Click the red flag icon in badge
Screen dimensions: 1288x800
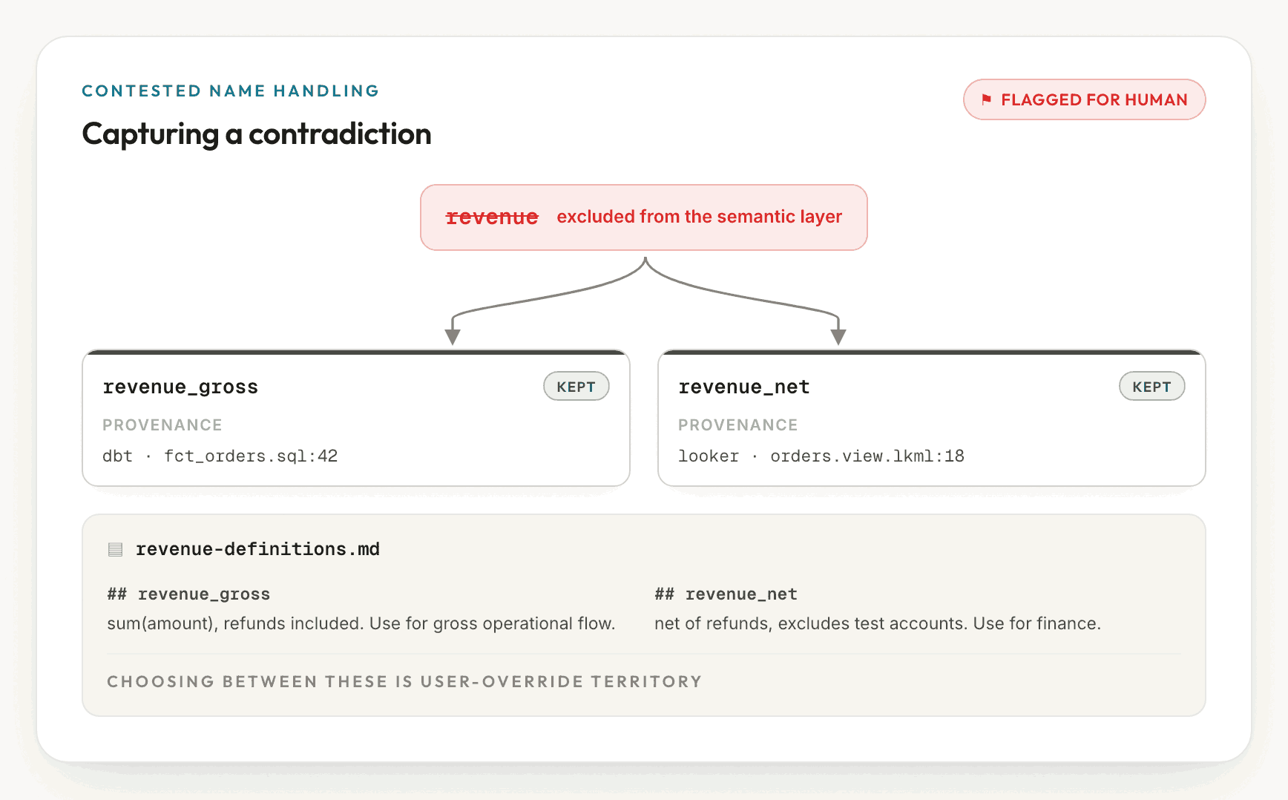(986, 99)
